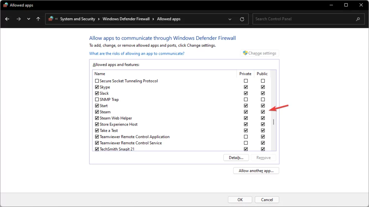Viewport: 369px width, 207px height.
Task: Click the apps list scrollbar thumb
Action: click(x=273, y=121)
